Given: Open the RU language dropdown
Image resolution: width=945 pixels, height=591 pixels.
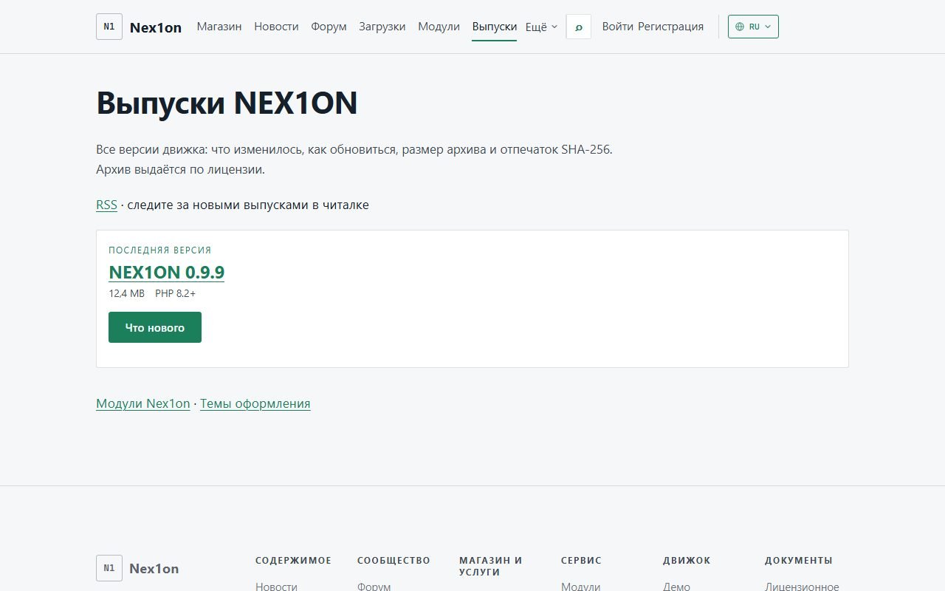Looking at the screenshot, I should (753, 27).
